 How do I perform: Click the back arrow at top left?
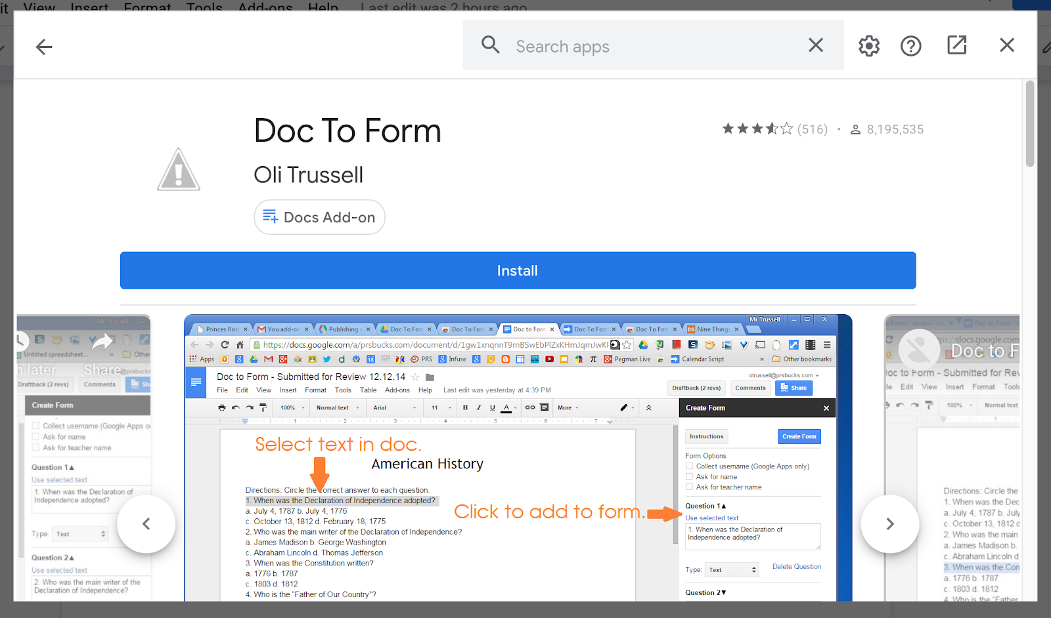pyautogui.click(x=43, y=47)
